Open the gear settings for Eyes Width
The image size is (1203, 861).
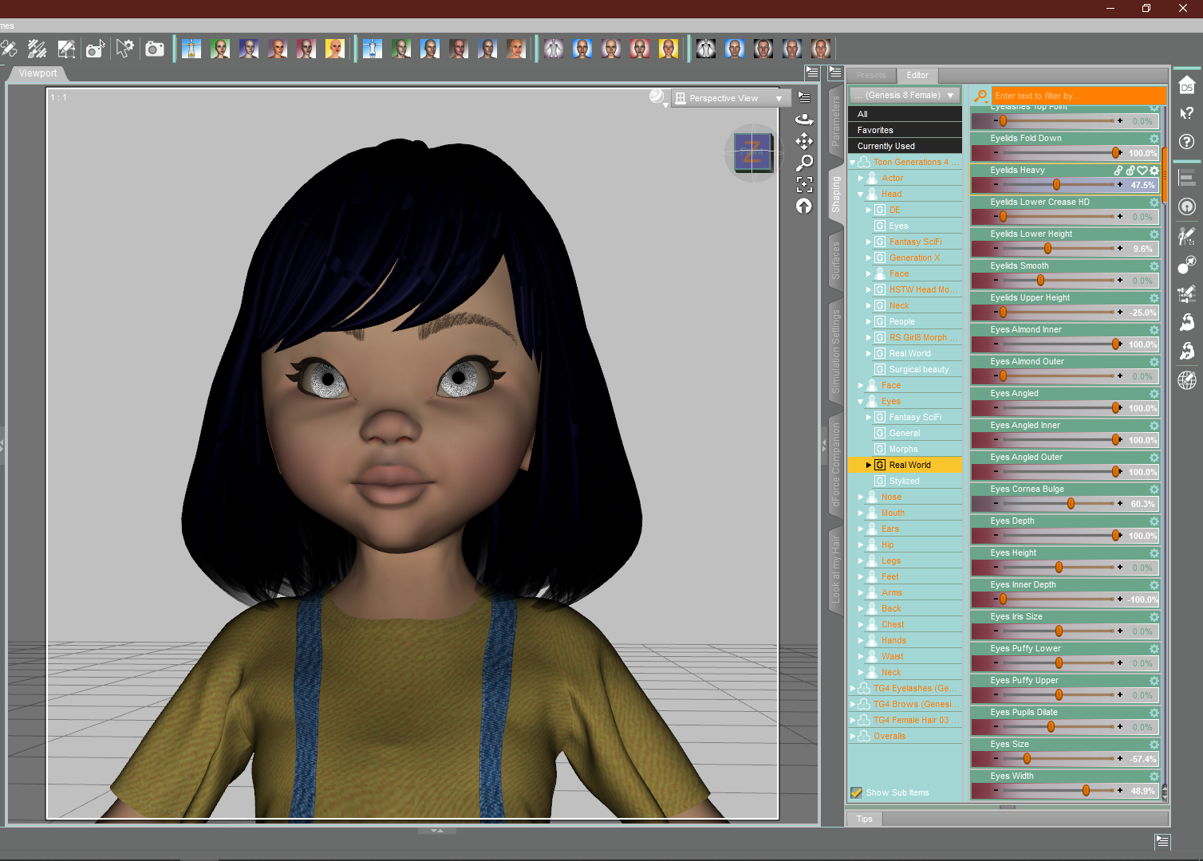pos(1154,776)
